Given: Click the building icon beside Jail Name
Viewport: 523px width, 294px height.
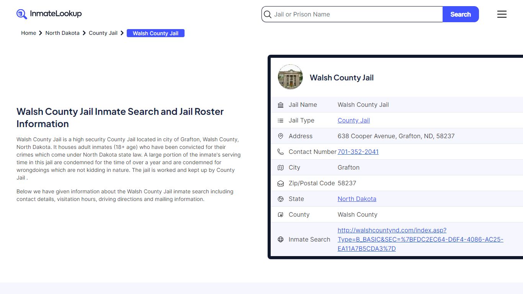Looking at the screenshot, I should tap(281, 105).
